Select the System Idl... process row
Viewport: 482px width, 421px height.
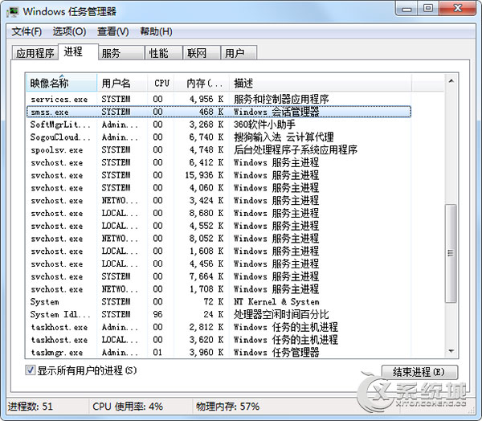tap(219, 314)
